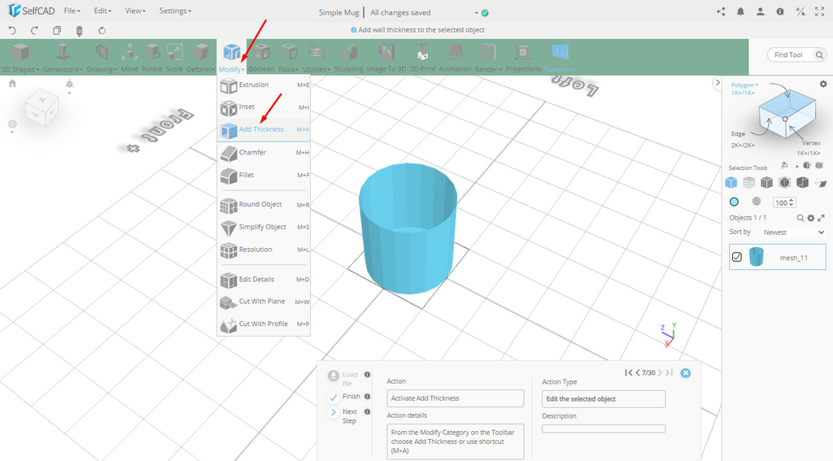The height and width of the screenshot is (461, 833).
Task: Click the Redo arrow icon
Action: coord(34,31)
